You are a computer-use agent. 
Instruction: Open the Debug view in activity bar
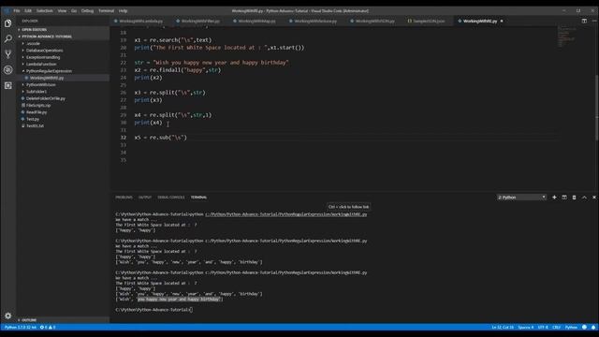pos(8,70)
